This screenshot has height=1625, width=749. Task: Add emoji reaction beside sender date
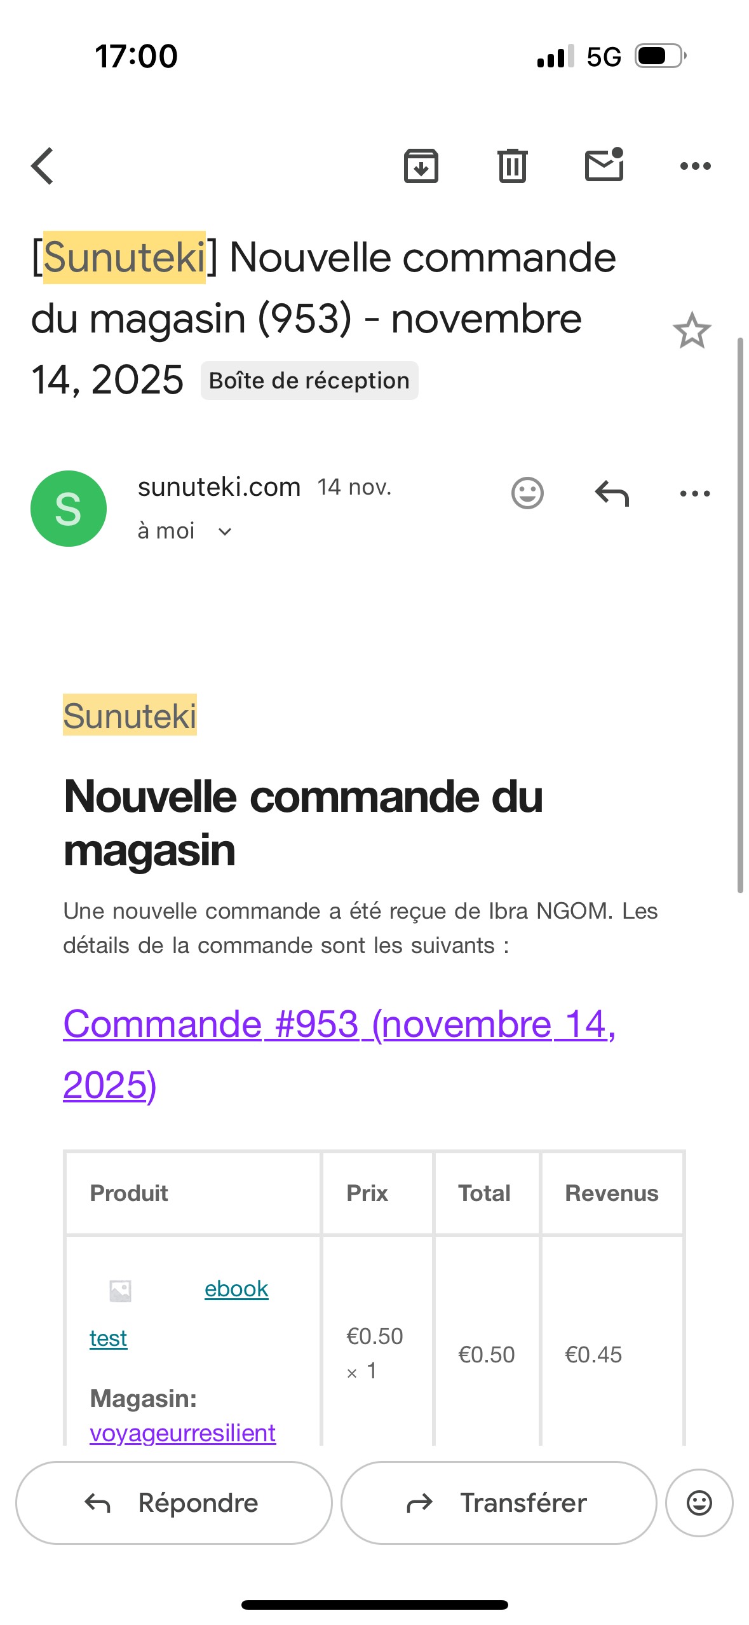click(527, 493)
